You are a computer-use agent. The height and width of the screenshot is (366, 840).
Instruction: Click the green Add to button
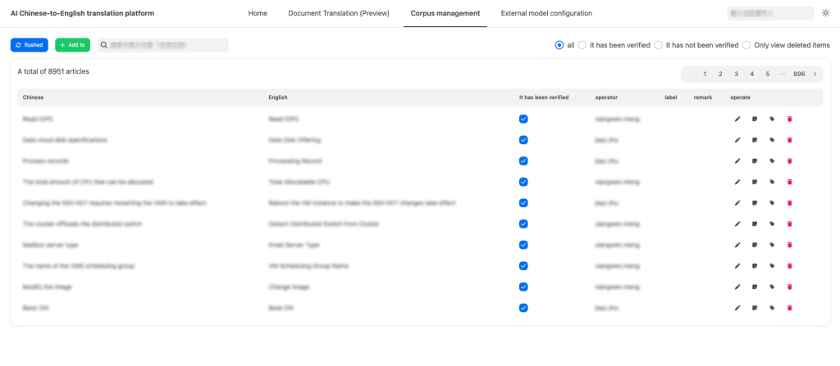click(72, 45)
